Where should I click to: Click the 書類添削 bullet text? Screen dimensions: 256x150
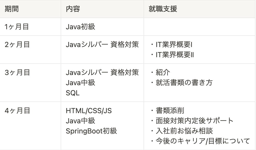point(170,111)
